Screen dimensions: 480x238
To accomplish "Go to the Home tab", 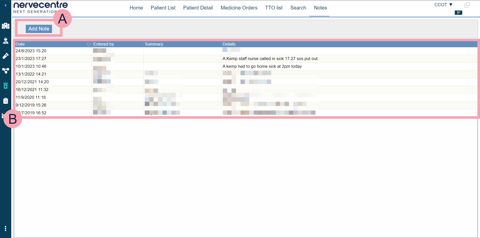I will tap(136, 8).
